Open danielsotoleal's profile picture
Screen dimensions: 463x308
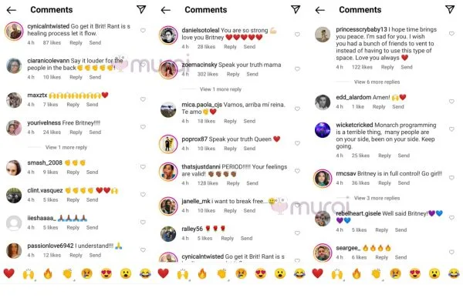tap(168, 35)
